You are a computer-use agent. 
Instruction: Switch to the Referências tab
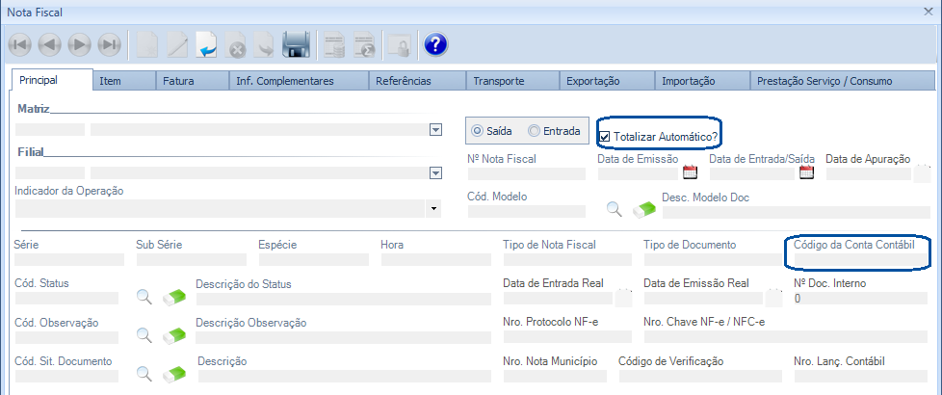pos(417,81)
